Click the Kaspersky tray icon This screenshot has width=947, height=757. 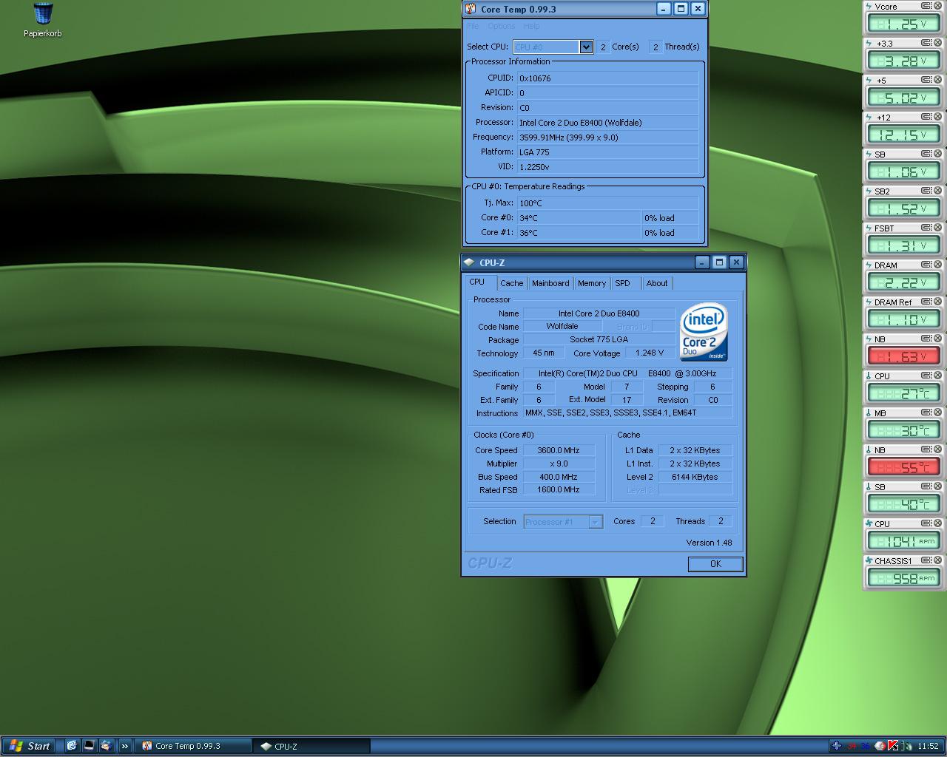coord(893,746)
